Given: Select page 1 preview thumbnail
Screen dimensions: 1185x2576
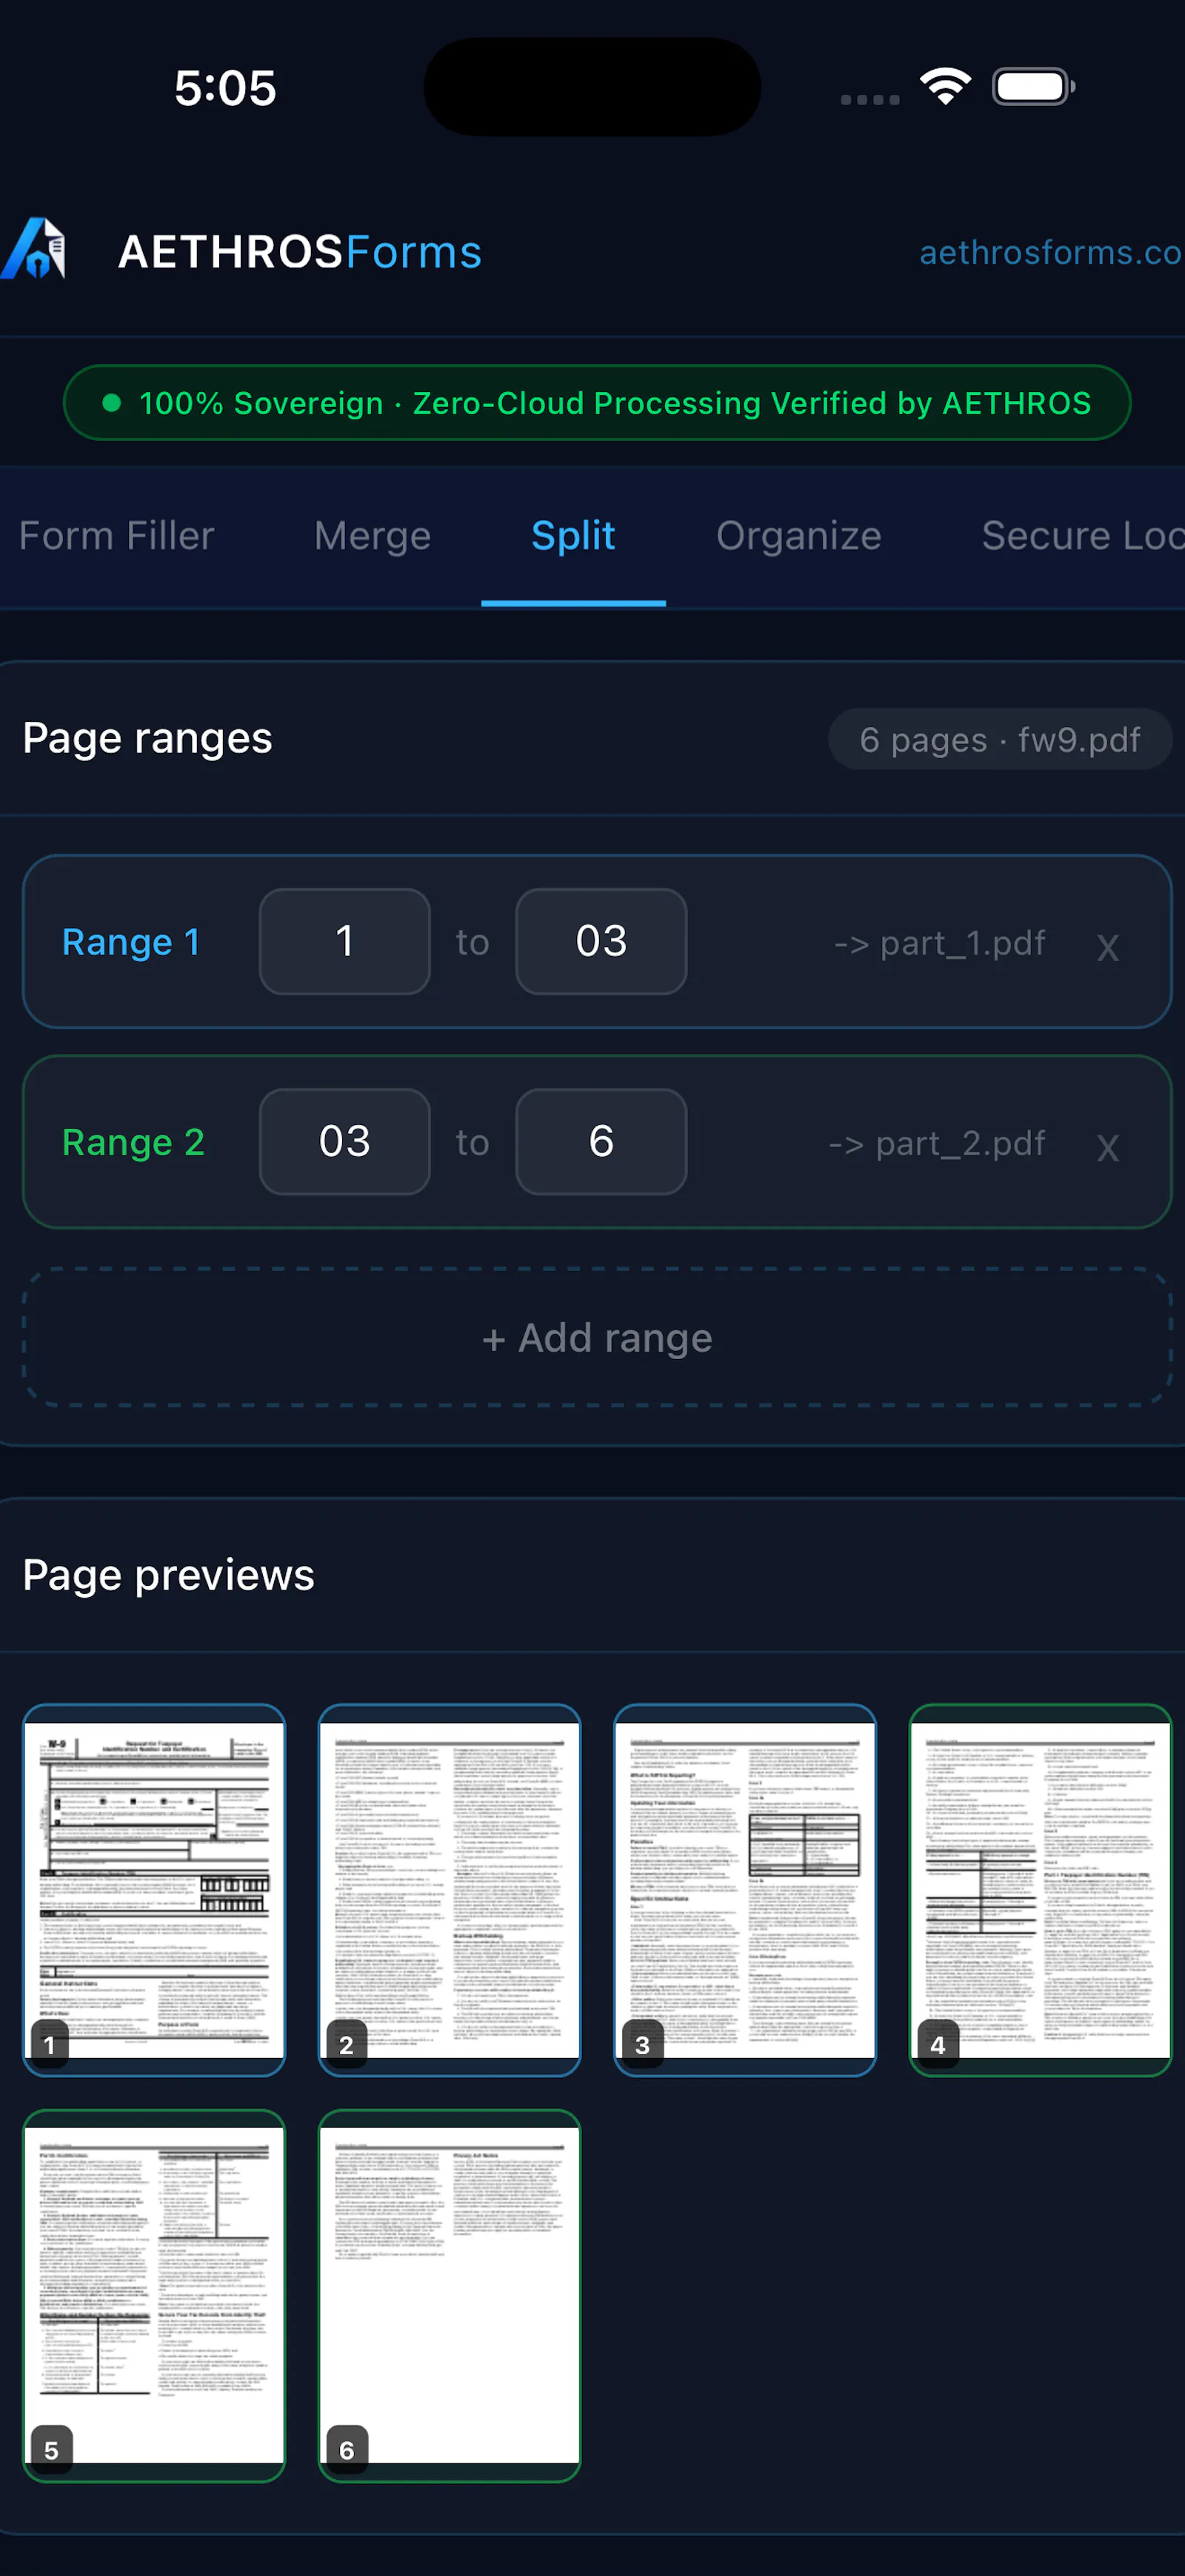Looking at the screenshot, I should pos(154,1890).
